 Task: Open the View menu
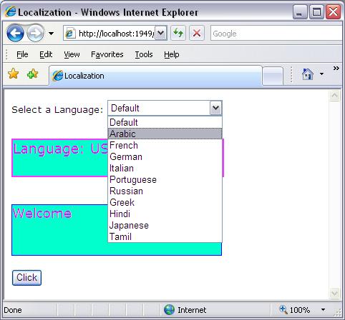pos(72,54)
